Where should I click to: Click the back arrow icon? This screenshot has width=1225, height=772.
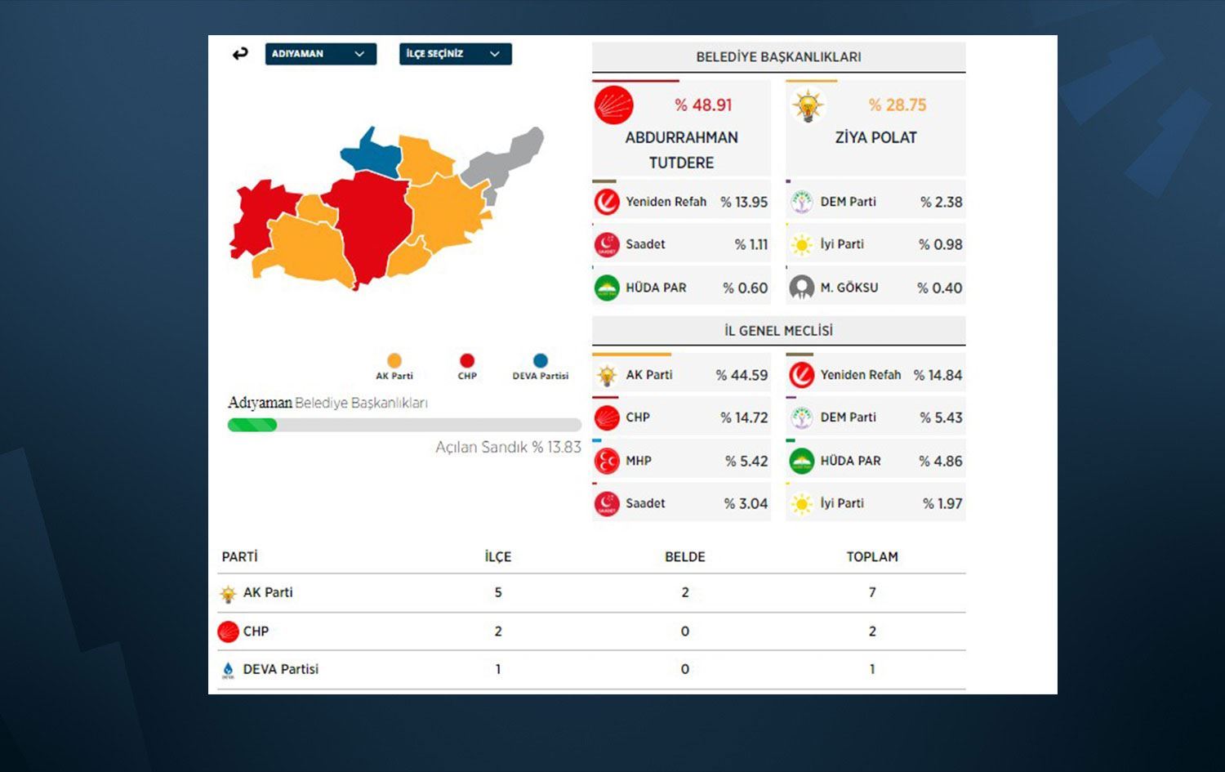coord(240,54)
